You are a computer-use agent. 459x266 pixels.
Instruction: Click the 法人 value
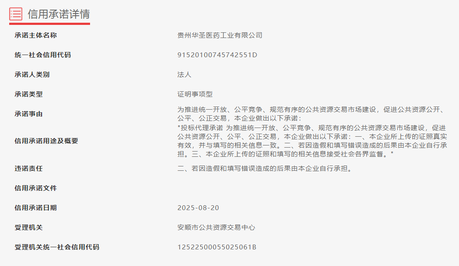click(x=184, y=75)
